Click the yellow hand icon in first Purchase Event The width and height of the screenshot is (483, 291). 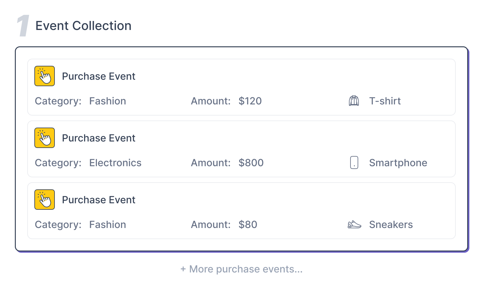[x=45, y=76]
